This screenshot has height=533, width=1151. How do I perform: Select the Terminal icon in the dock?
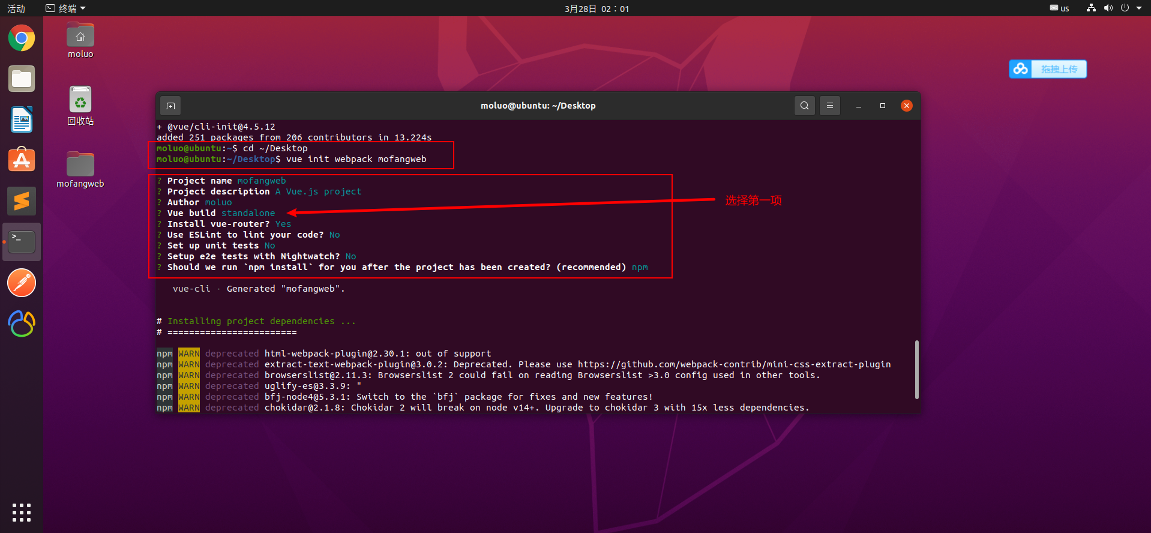click(22, 242)
